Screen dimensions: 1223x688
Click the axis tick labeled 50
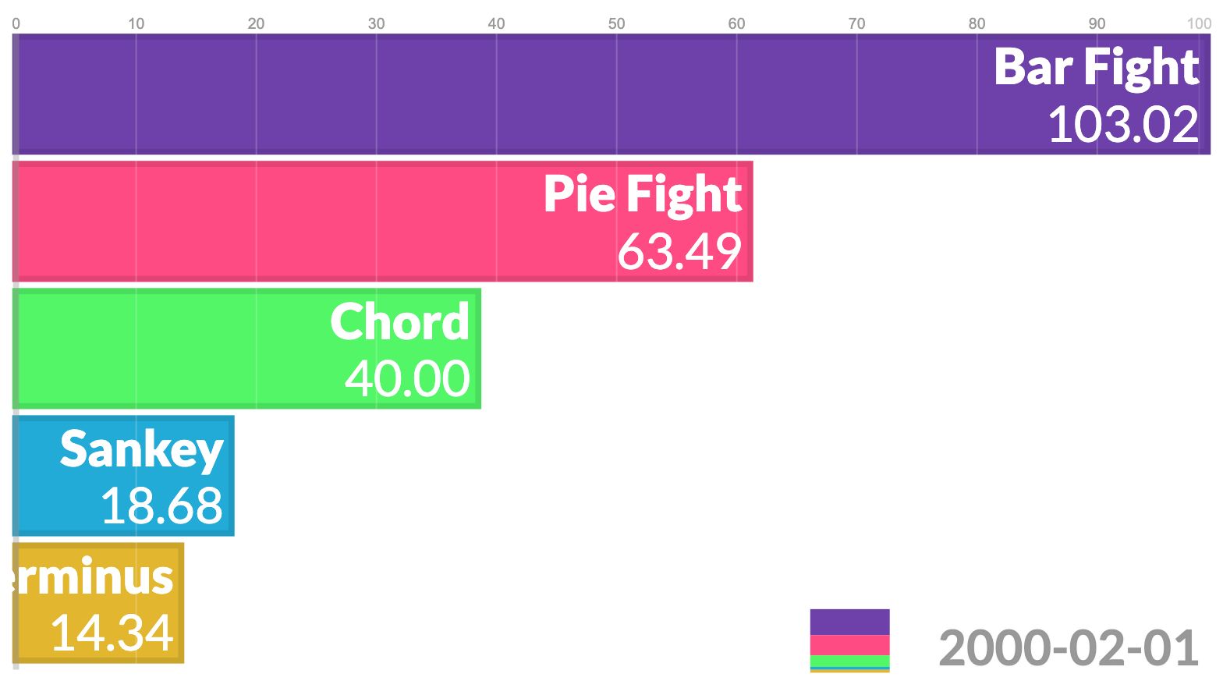coord(616,23)
